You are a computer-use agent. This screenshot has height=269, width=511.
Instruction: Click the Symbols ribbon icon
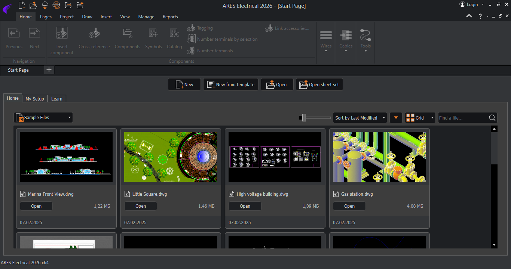tap(153, 33)
